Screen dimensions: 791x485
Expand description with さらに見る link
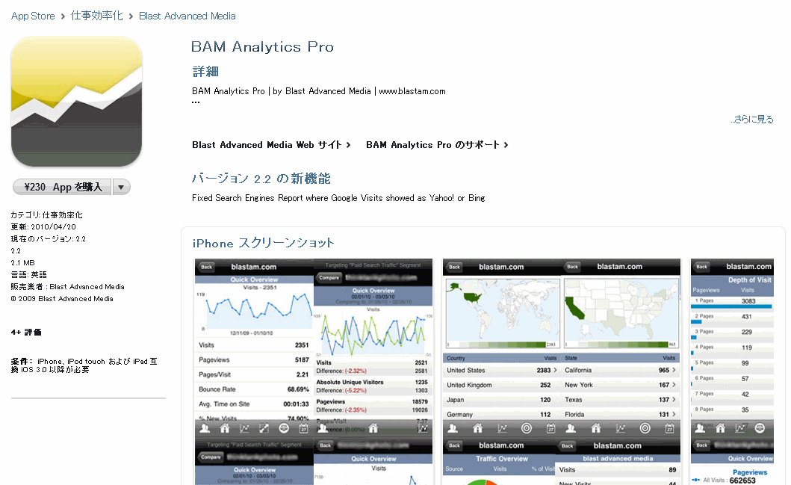pyautogui.click(x=752, y=120)
